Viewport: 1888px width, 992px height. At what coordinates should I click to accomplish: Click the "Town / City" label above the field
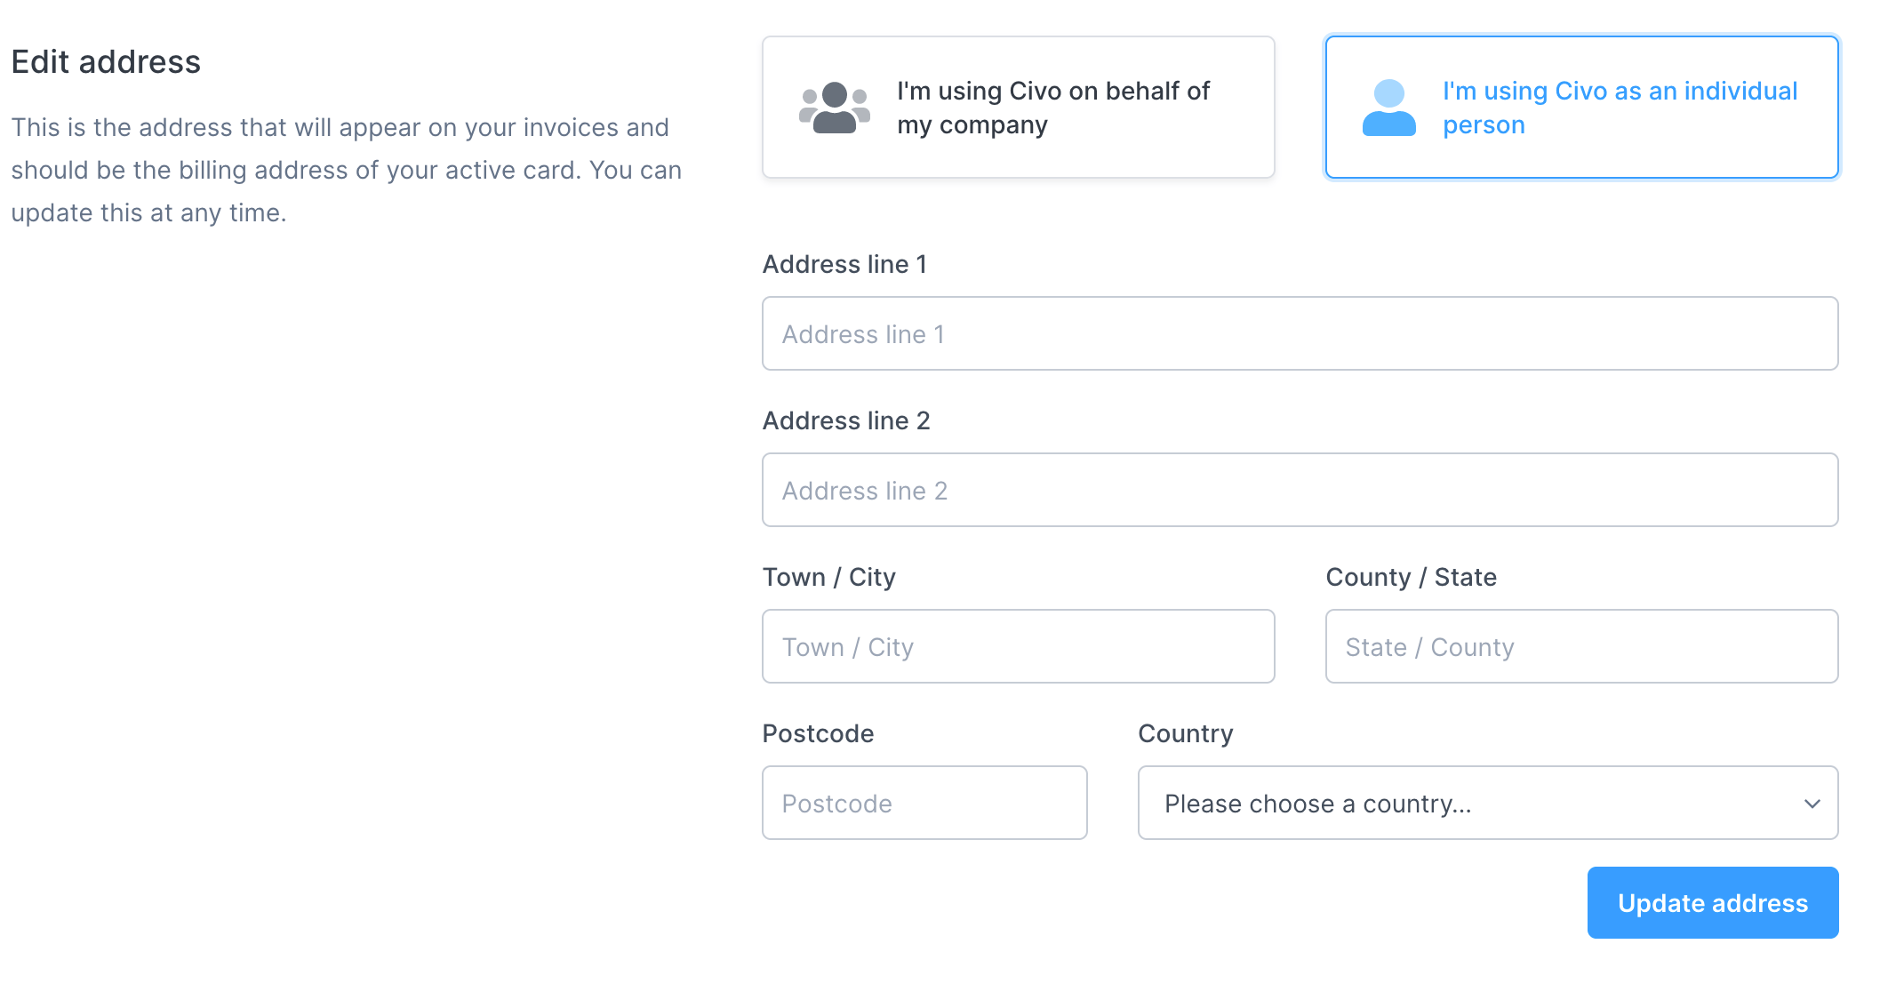pyautogui.click(x=828, y=578)
